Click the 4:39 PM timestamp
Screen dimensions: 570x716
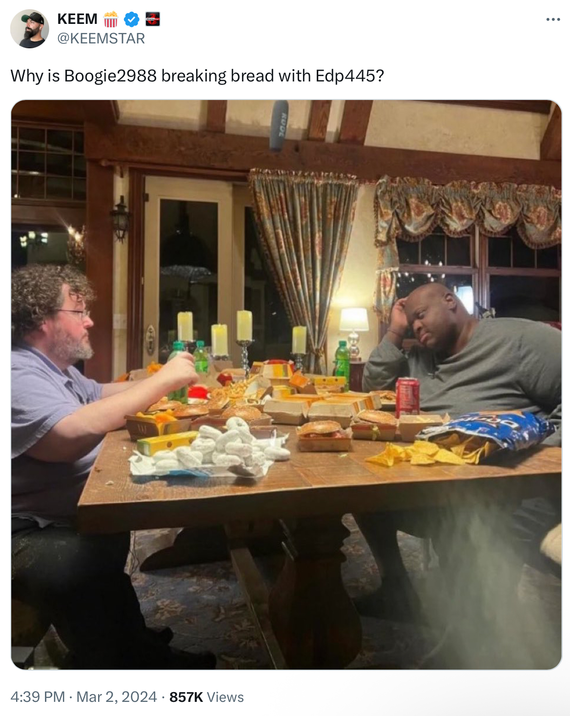pyautogui.click(x=38, y=697)
